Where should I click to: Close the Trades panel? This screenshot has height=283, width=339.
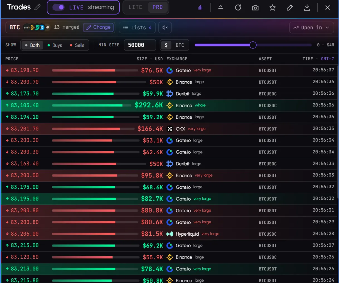coord(328,8)
